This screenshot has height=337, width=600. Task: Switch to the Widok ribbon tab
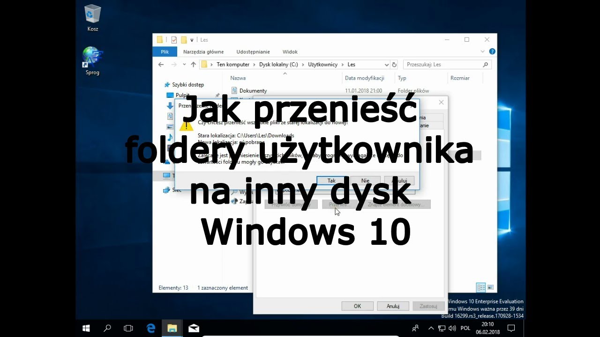[290, 52]
